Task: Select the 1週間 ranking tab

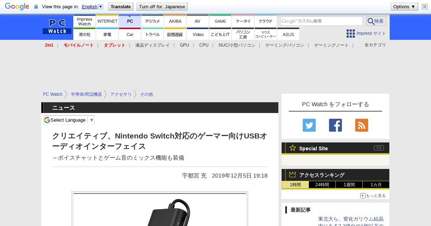Action: [x=349, y=185]
